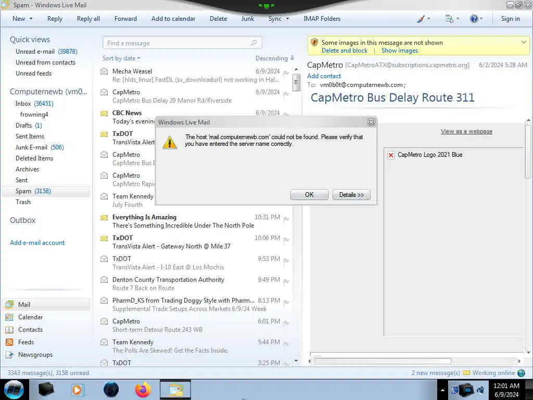This screenshot has height=400, width=533.
Task: Click Add contact link
Action: pos(324,76)
